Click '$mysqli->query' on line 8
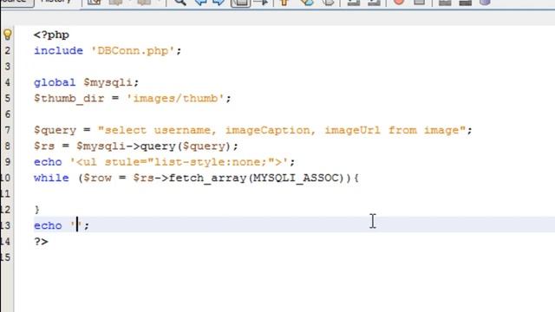555x312 pixels. point(126,146)
